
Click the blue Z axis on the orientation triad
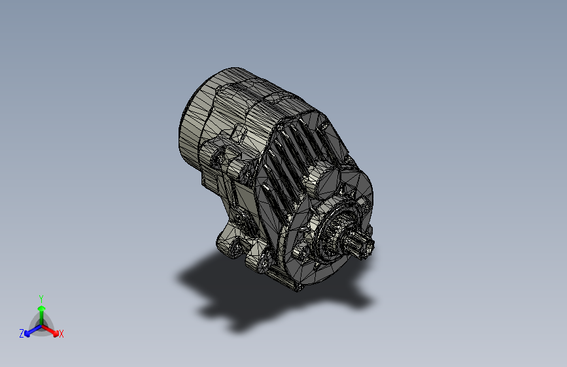33,330
